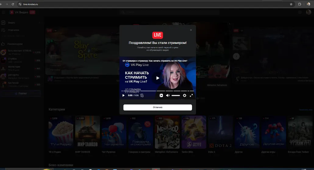Open the video player settings gear
Screen dimensions: 314x170
coord(185,96)
